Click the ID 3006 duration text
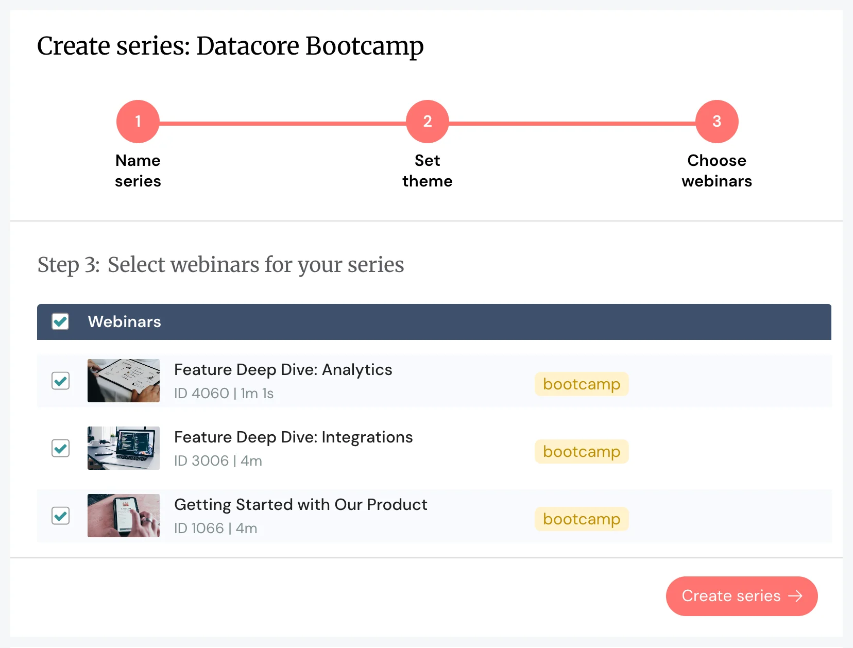This screenshot has height=648, width=853. click(x=218, y=461)
